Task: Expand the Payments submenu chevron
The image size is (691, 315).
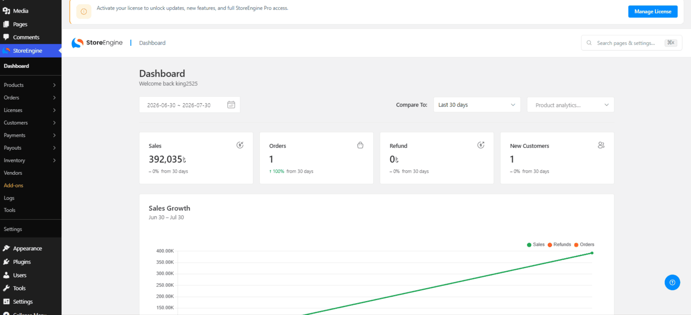Action: [54, 135]
